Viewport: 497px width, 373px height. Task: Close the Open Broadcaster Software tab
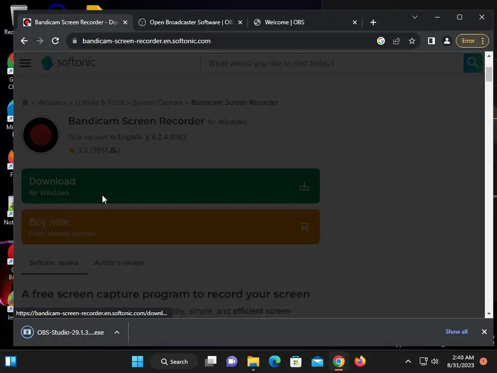click(240, 22)
